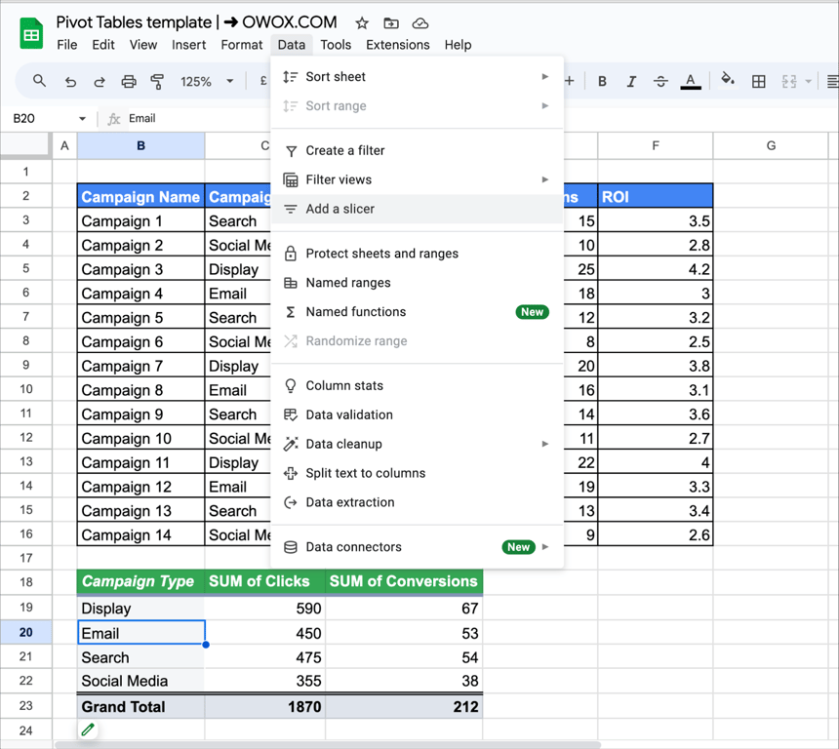Image resolution: width=839 pixels, height=749 pixels.
Task: Open the horizontal align tool
Action: [x=832, y=81]
